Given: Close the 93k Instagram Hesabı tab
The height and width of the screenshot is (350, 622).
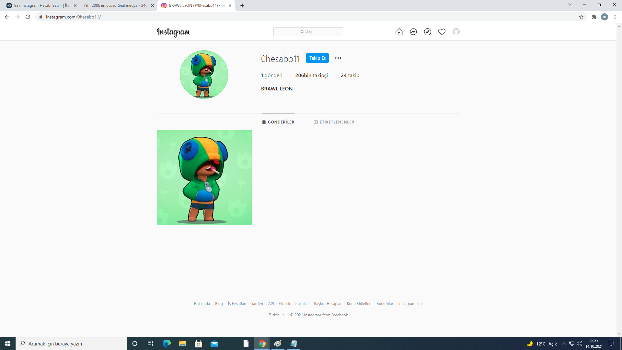Looking at the screenshot, I should pos(75,6).
